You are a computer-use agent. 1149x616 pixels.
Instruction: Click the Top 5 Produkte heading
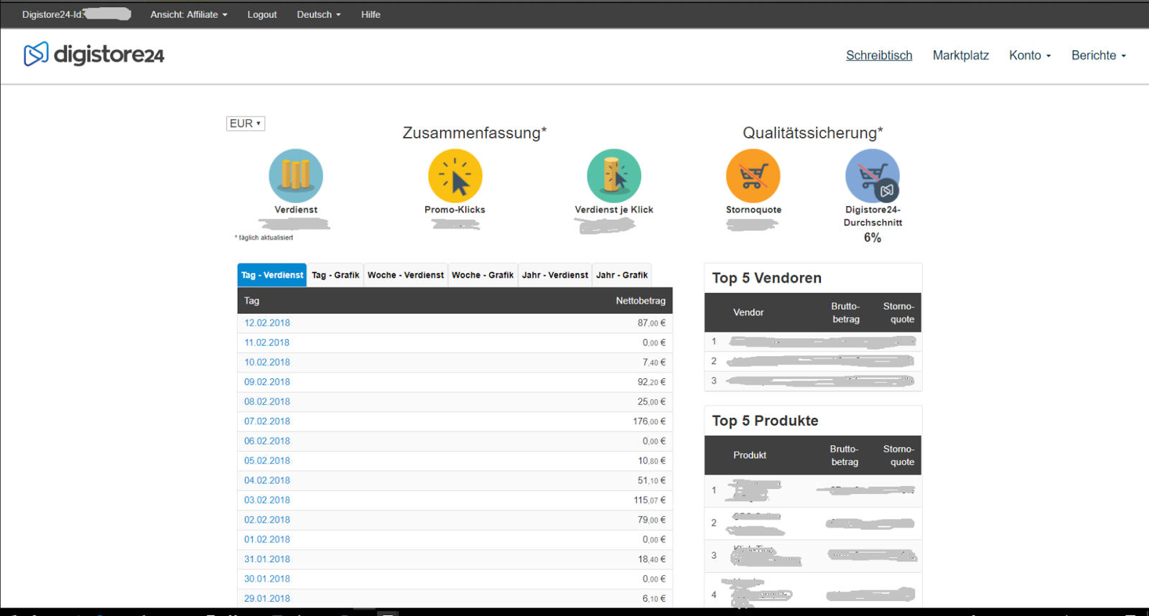coord(766,421)
